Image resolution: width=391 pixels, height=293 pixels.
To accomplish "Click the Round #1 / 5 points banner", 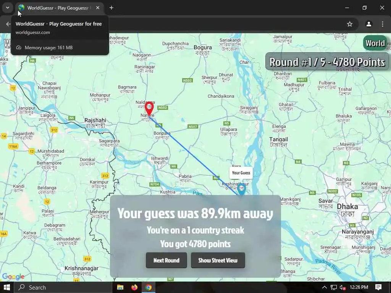I will click(327, 62).
